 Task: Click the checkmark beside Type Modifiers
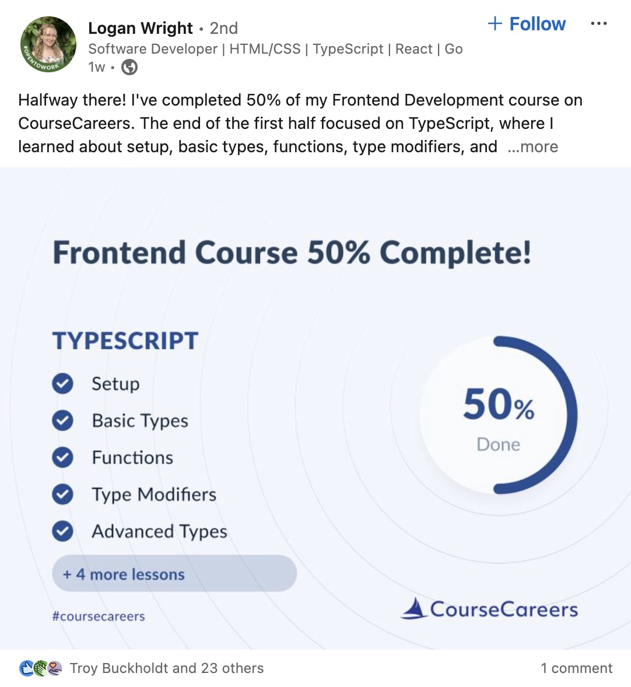click(62, 494)
